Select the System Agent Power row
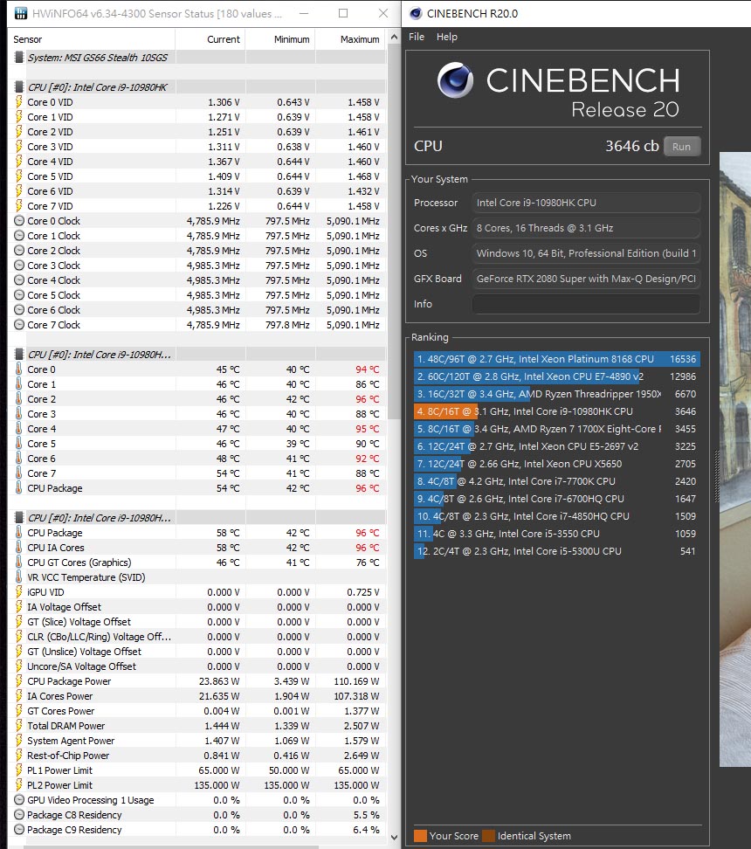This screenshot has height=849, width=751. [197, 741]
